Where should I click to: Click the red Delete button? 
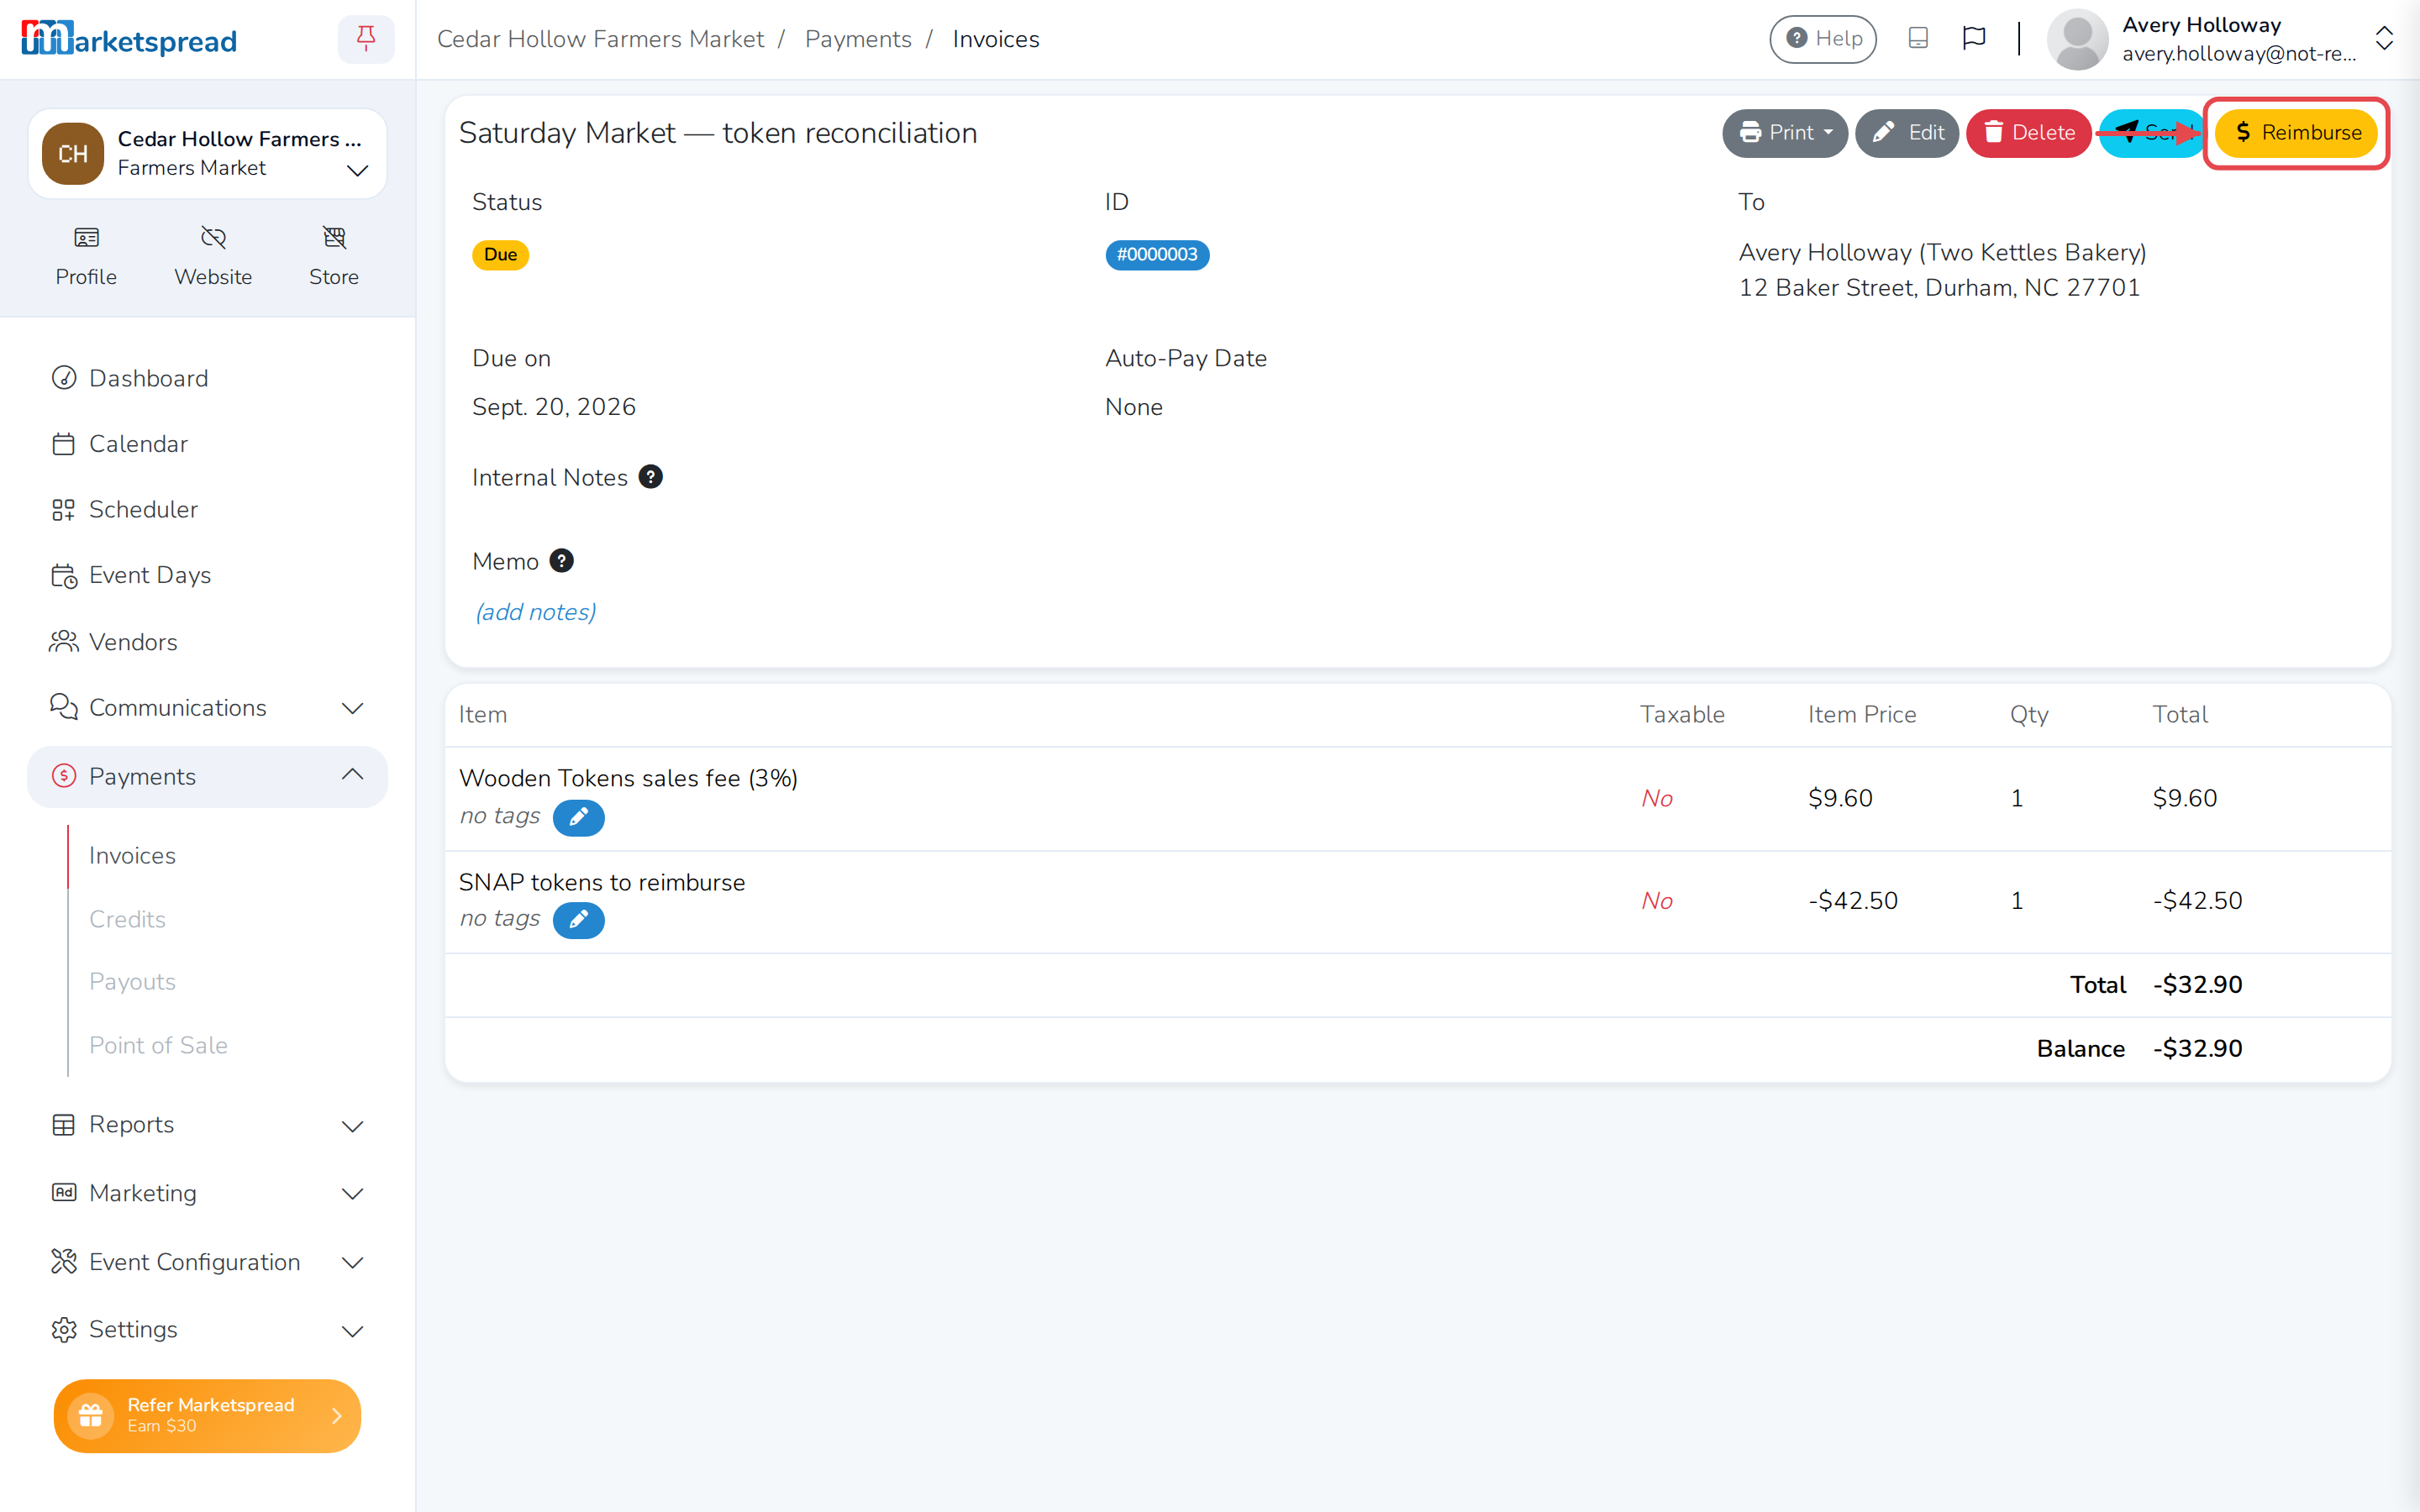[2028, 133]
